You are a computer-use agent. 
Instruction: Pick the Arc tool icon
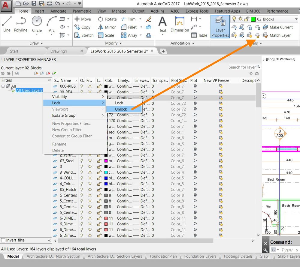52,21
